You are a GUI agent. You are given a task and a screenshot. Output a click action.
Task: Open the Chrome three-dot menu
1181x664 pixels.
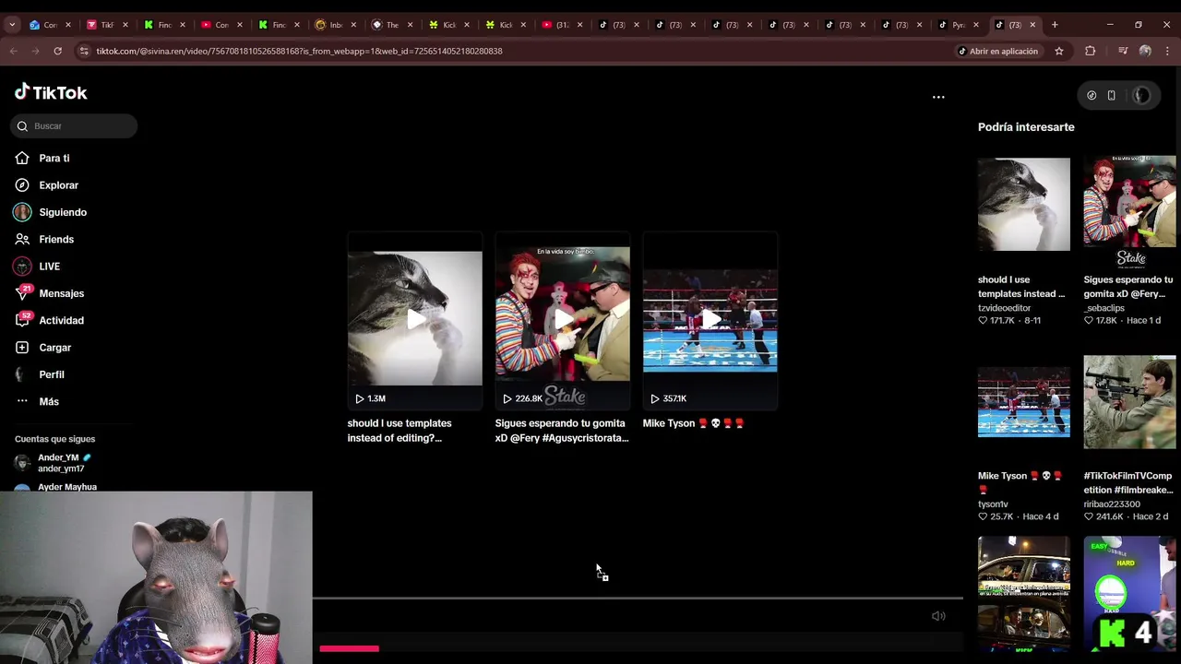click(x=1166, y=52)
